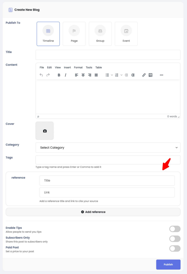Screen dimensions: 187x274
Task: Open the insert image tool
Action: (x=150, y=75)
